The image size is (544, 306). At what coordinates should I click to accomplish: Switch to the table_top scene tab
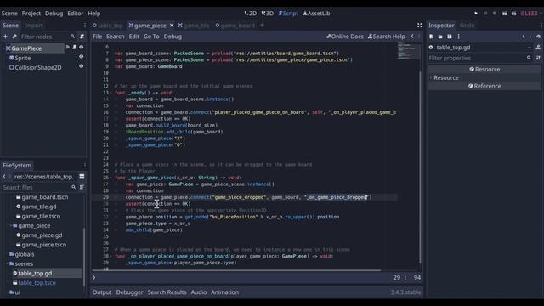pyautogui.click(x=108, y=25)
